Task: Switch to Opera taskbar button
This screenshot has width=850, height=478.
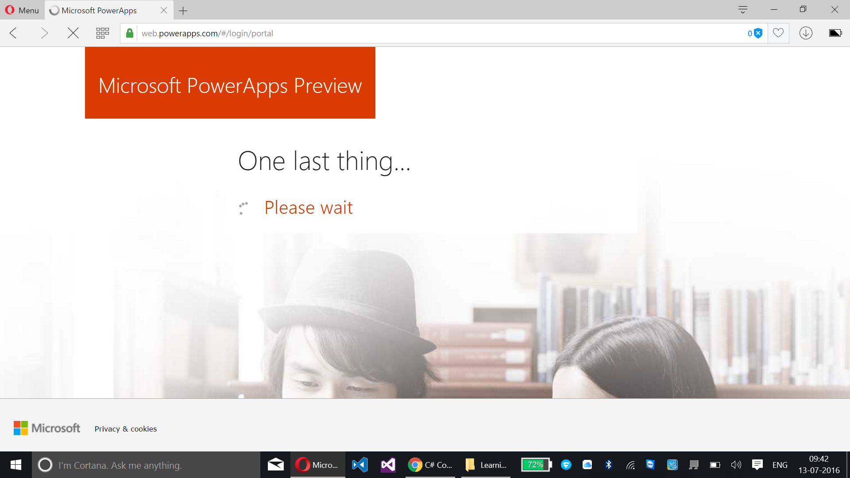Action: click(318, 465)
